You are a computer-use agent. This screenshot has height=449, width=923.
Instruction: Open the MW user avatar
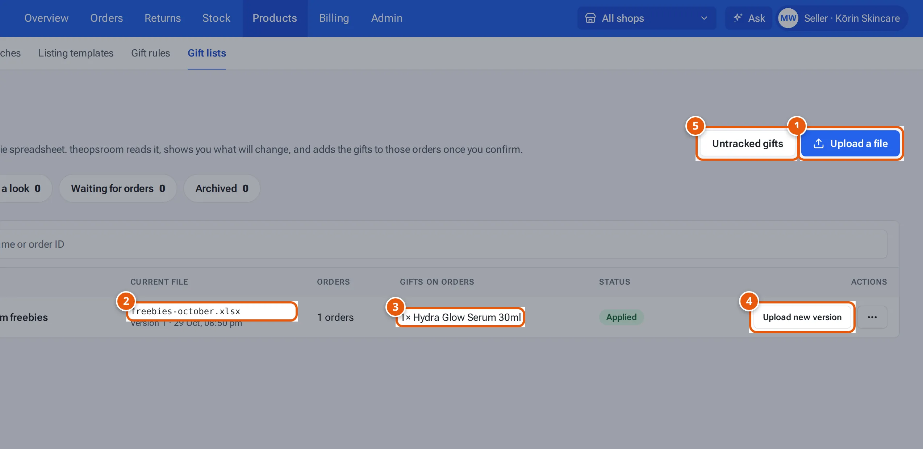pyautogui.click(x=788, y=18)
